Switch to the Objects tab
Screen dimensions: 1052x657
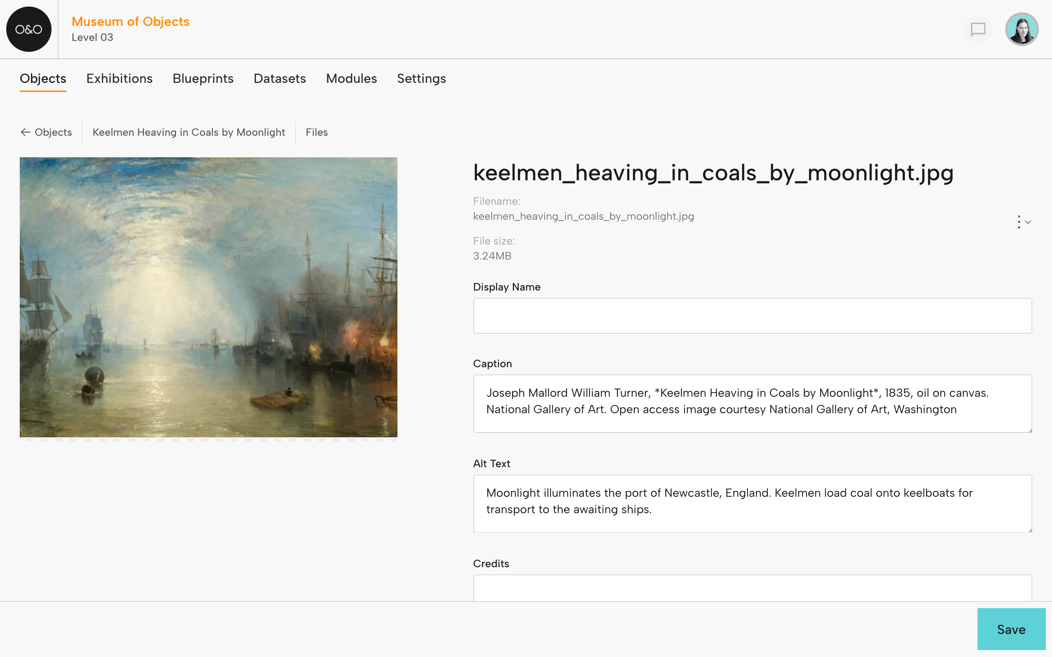click(x=43, y=78)
